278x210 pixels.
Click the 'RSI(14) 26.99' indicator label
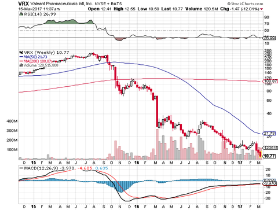pos(40,14)
